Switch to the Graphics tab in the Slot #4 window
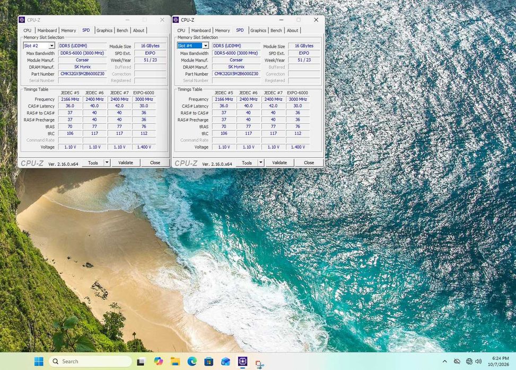516x370 pixels. 258,30
